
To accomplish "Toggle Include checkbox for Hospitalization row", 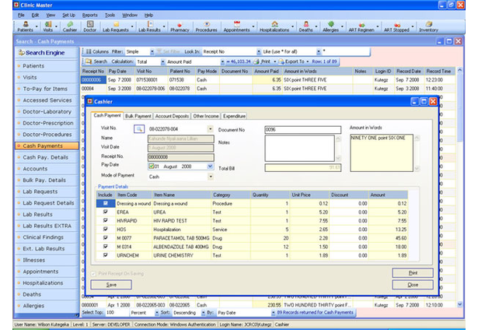I will click(x=106, y=229).
